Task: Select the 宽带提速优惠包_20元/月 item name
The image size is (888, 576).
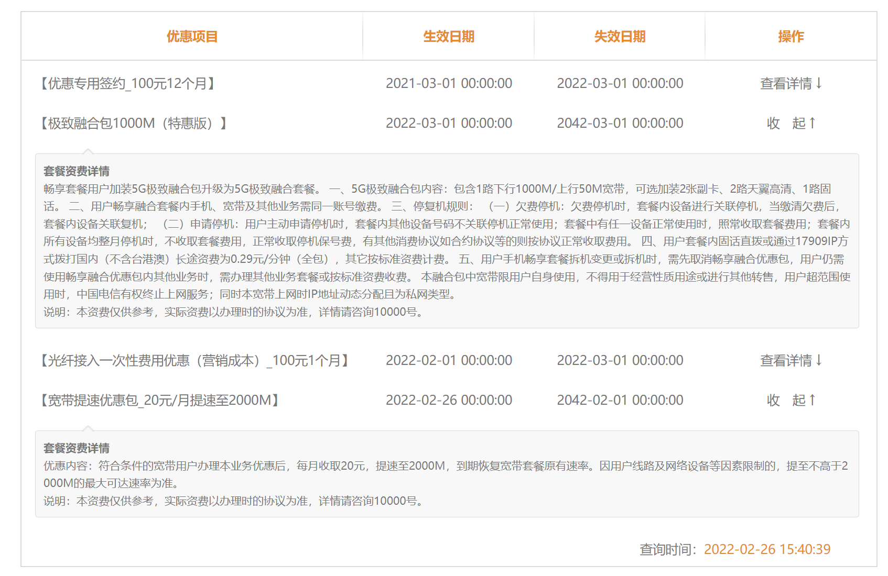Action: (160, 400)
